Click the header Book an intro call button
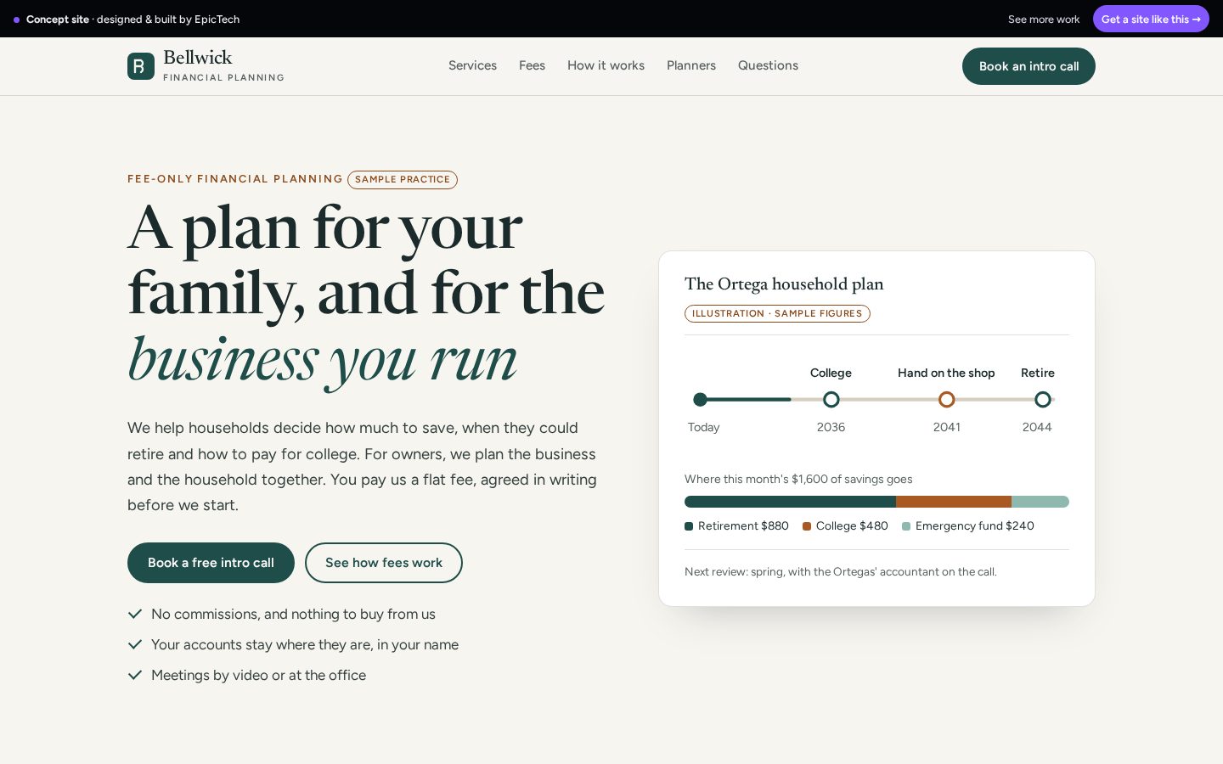Viewport: 1223px width, 764px height. [x=1029, y=66]
